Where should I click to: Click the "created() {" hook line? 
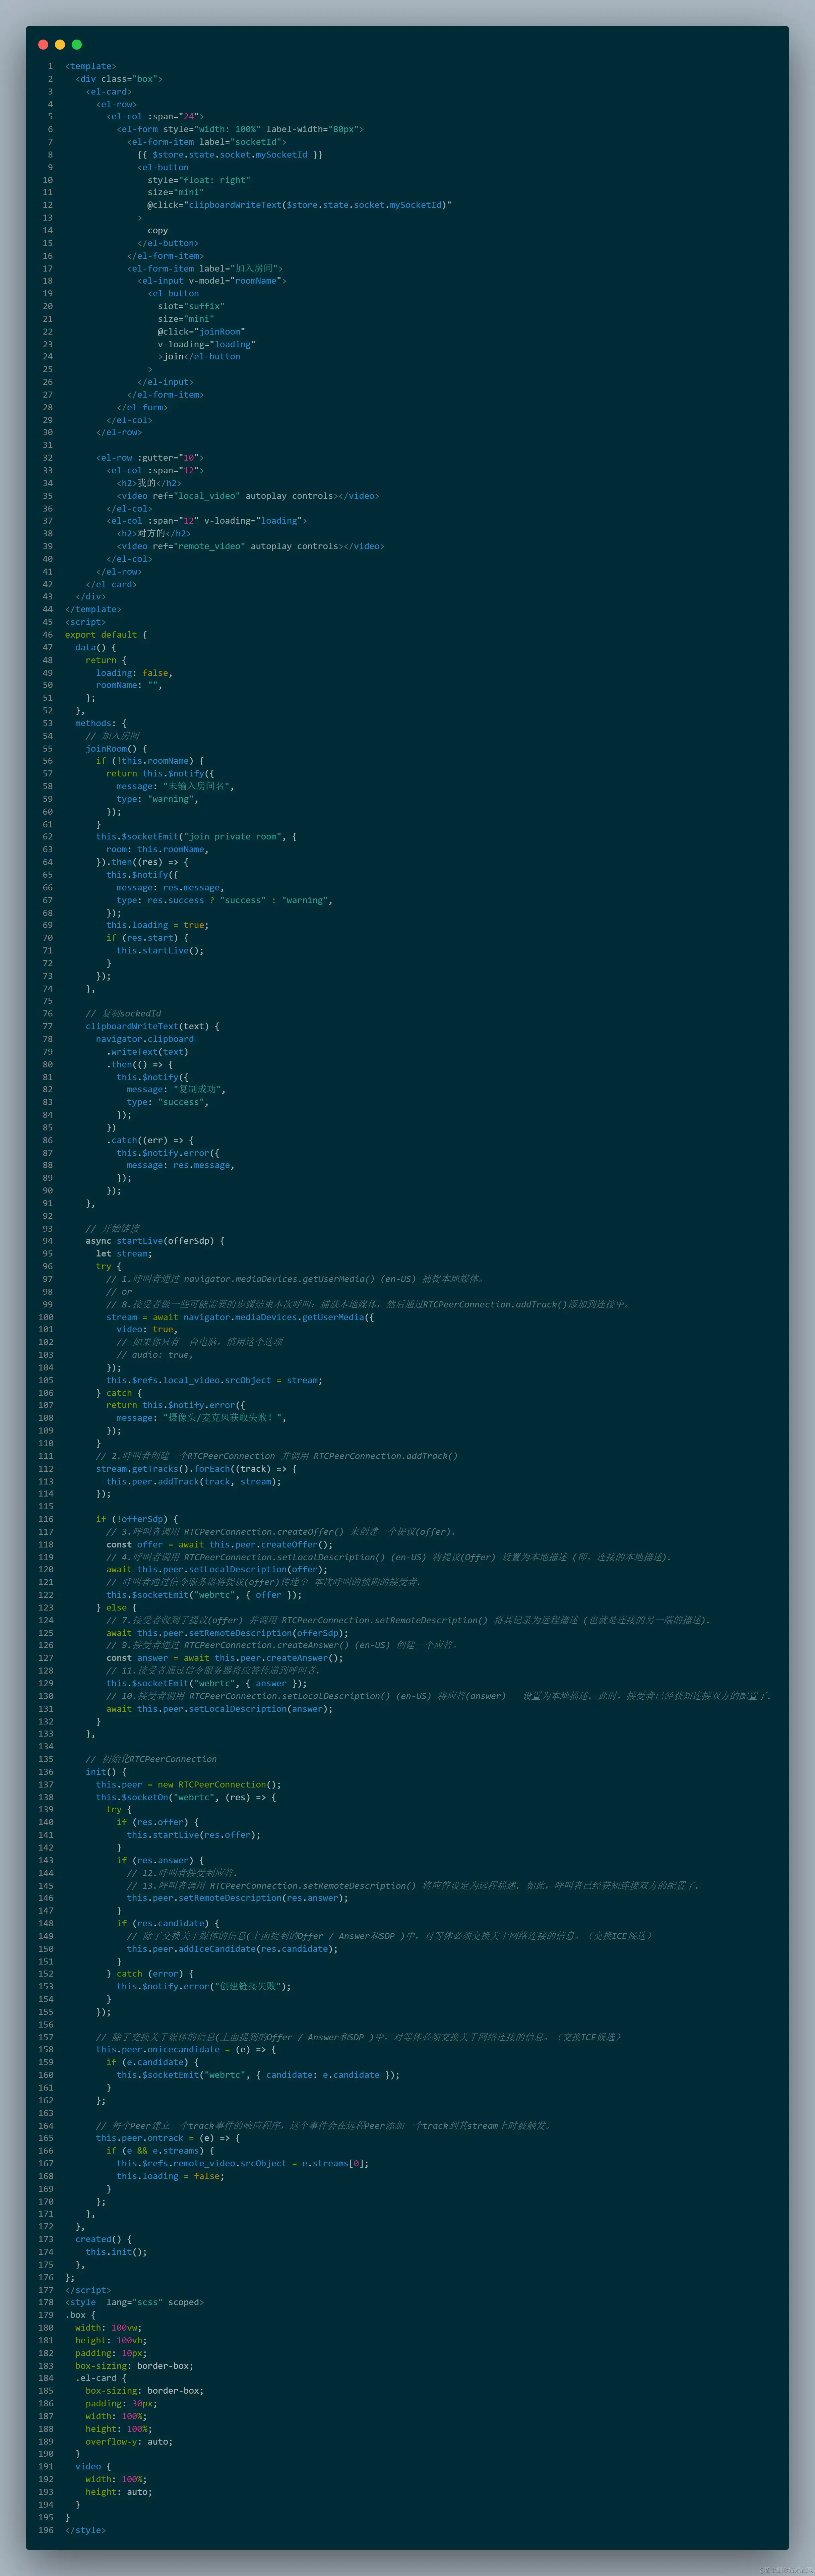click(x=103, y=2239)
